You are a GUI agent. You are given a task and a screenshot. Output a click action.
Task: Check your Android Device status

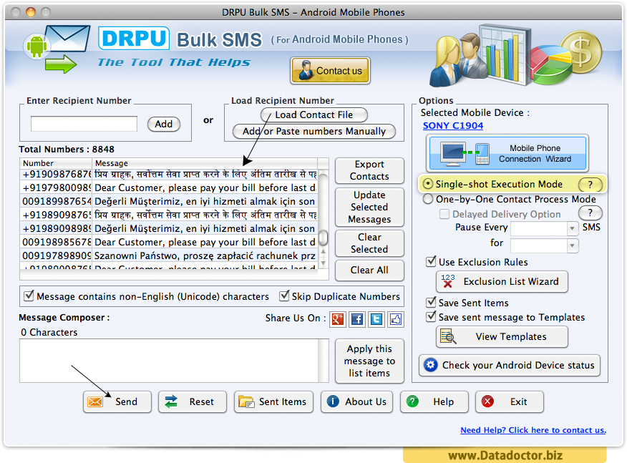click(510, 365)
